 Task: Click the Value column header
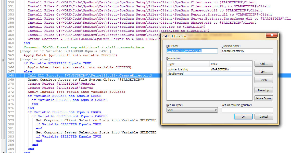pos(231,64)
